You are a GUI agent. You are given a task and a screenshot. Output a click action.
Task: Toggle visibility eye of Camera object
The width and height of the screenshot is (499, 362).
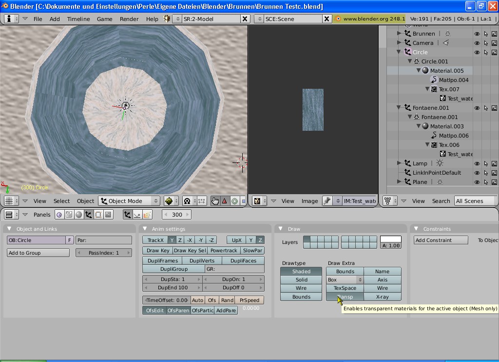tap(477, 43)
